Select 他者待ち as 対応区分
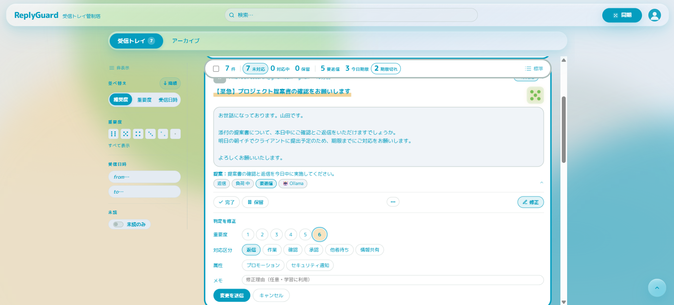Screen dimensions: 674x305 [339, 250]
